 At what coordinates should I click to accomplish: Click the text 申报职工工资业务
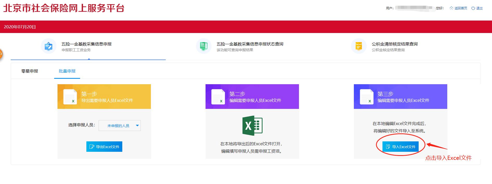tap(76, 50)
